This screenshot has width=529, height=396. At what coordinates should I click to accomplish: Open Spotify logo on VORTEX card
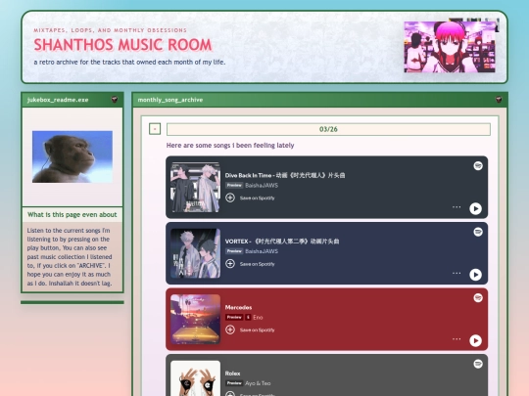click(x=478, y=232)
